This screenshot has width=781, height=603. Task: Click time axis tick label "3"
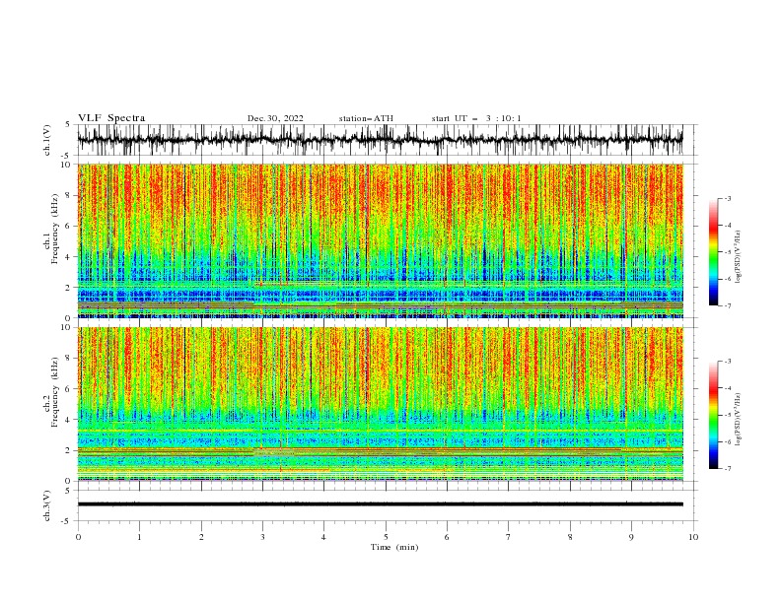(x=262, y=537)
